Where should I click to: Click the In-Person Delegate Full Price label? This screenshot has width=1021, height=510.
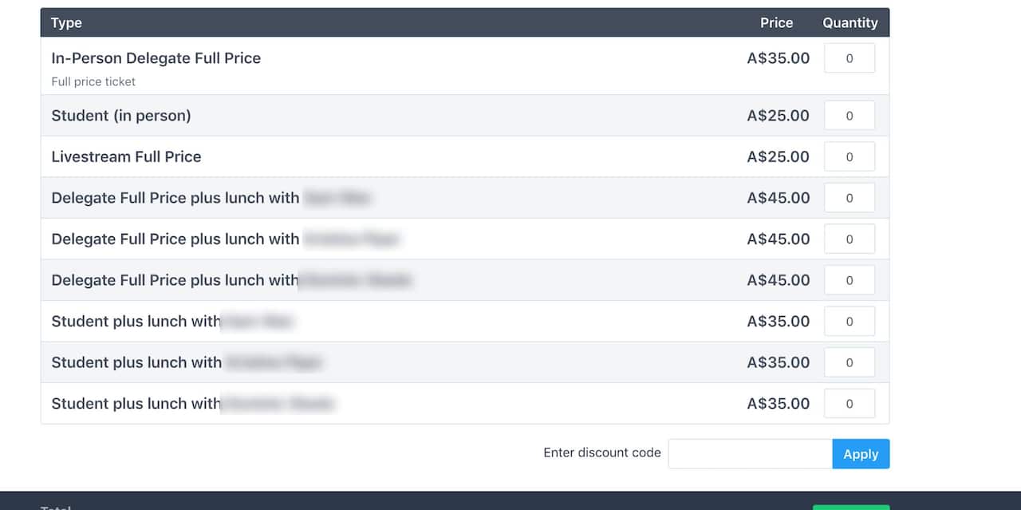[x=156, y=58]
